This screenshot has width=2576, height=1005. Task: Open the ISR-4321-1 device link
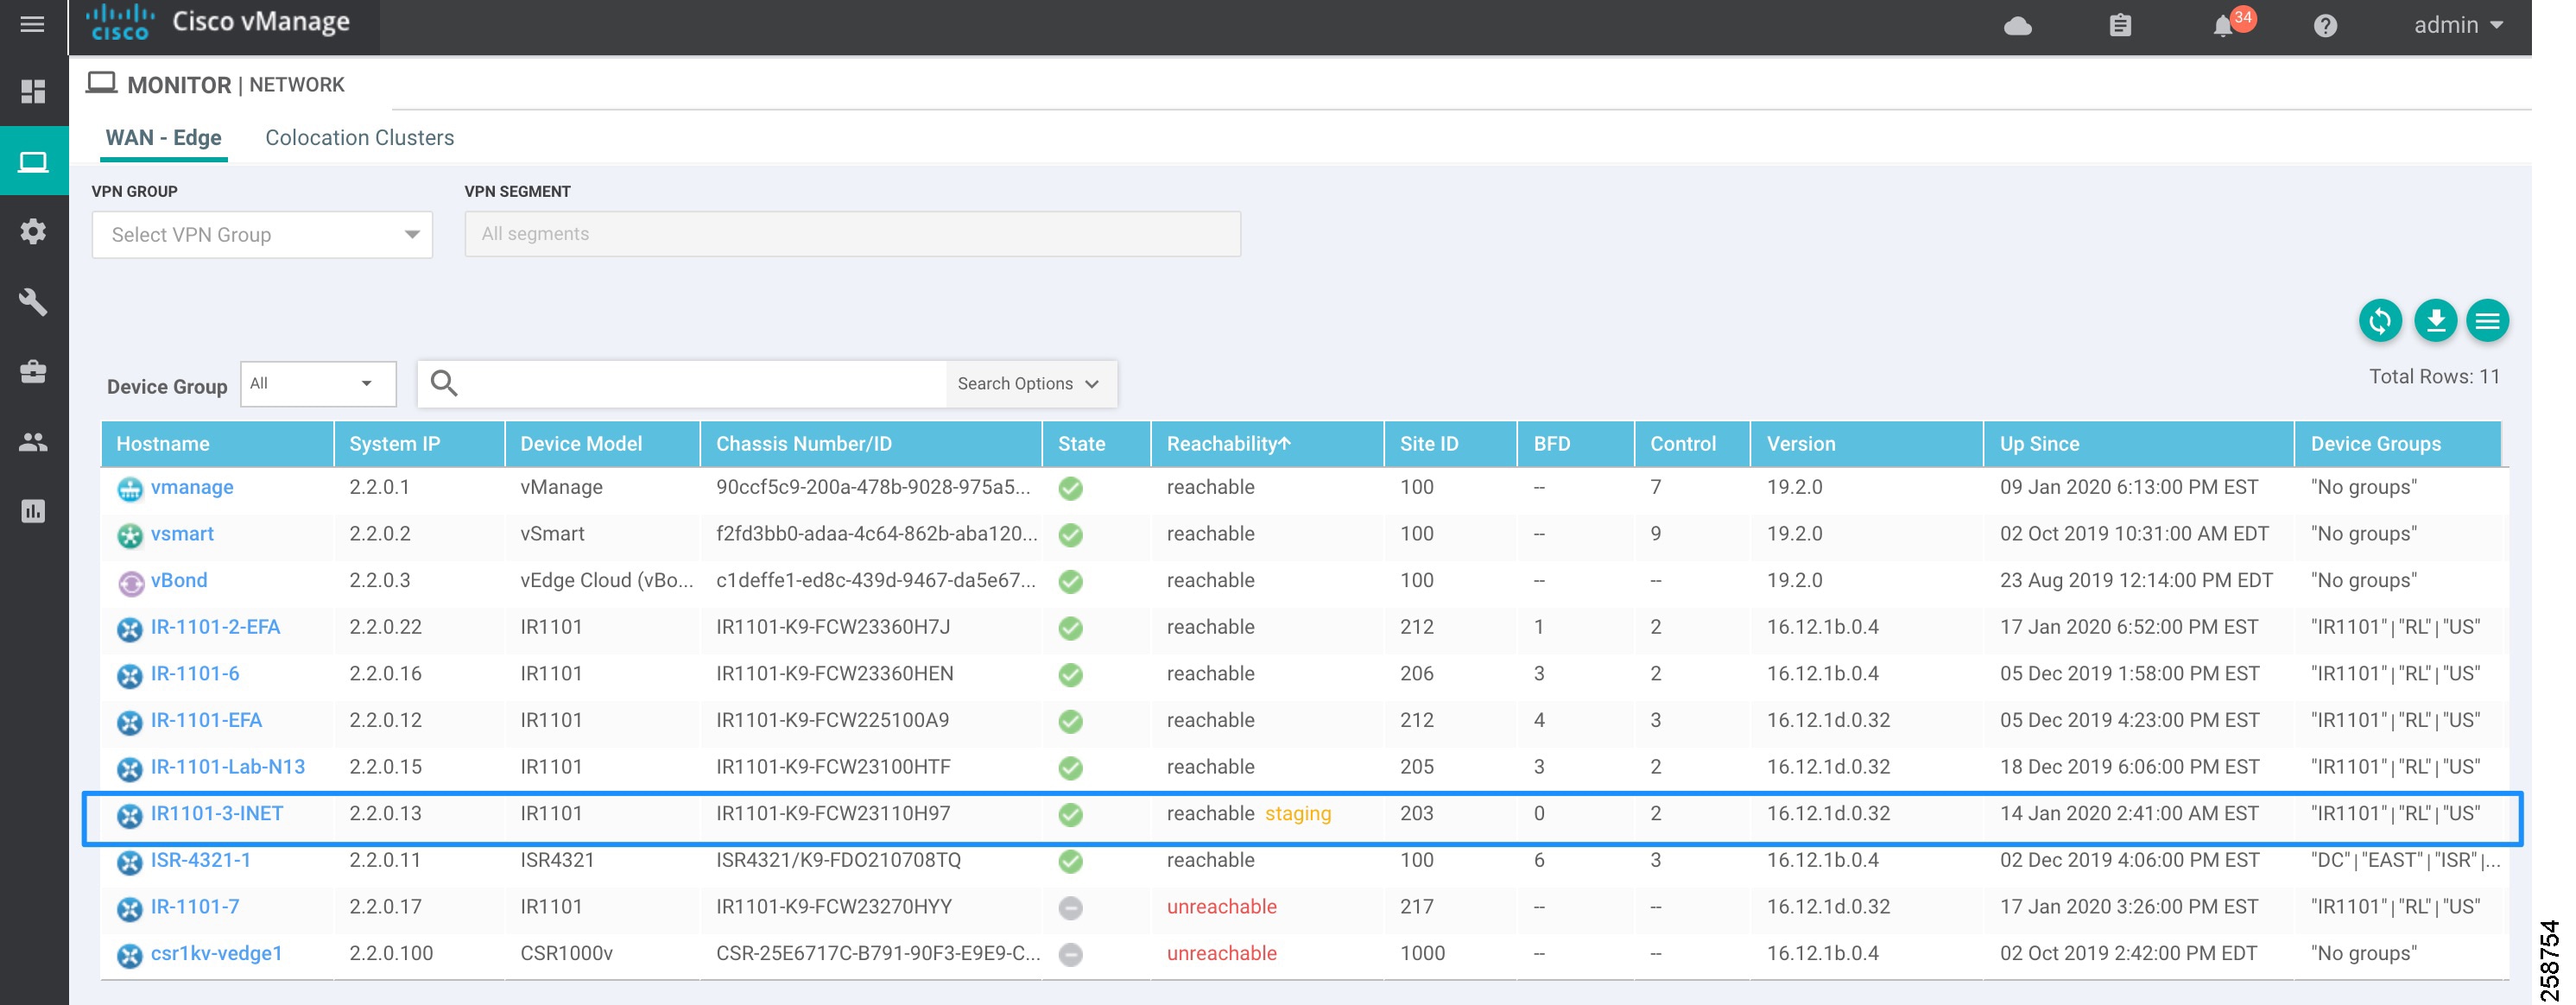(201, 860)
